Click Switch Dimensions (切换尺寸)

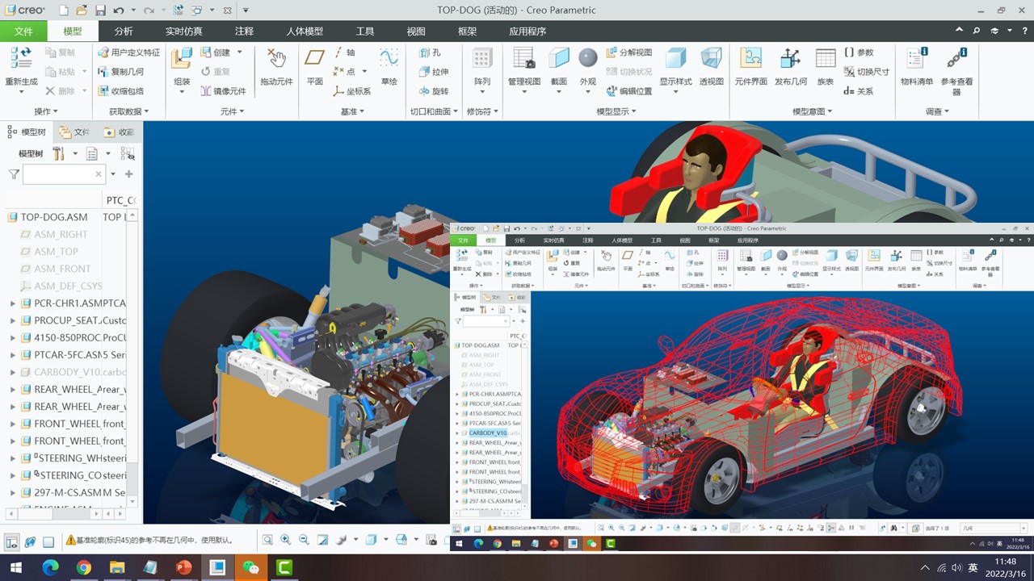tap(866, 72)
